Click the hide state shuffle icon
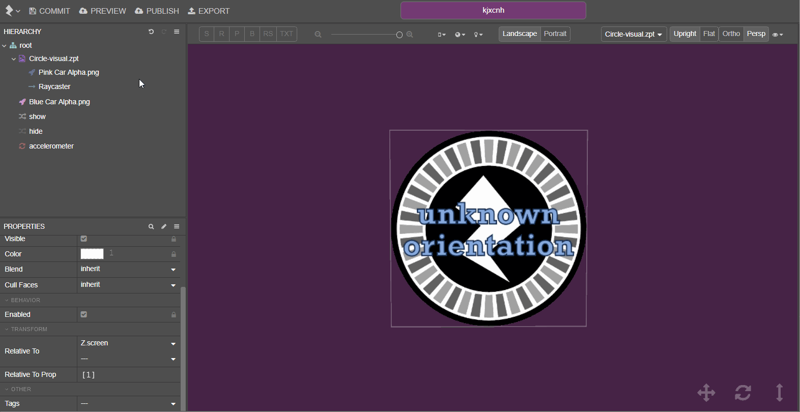The image size is (800, 412). 22,131
